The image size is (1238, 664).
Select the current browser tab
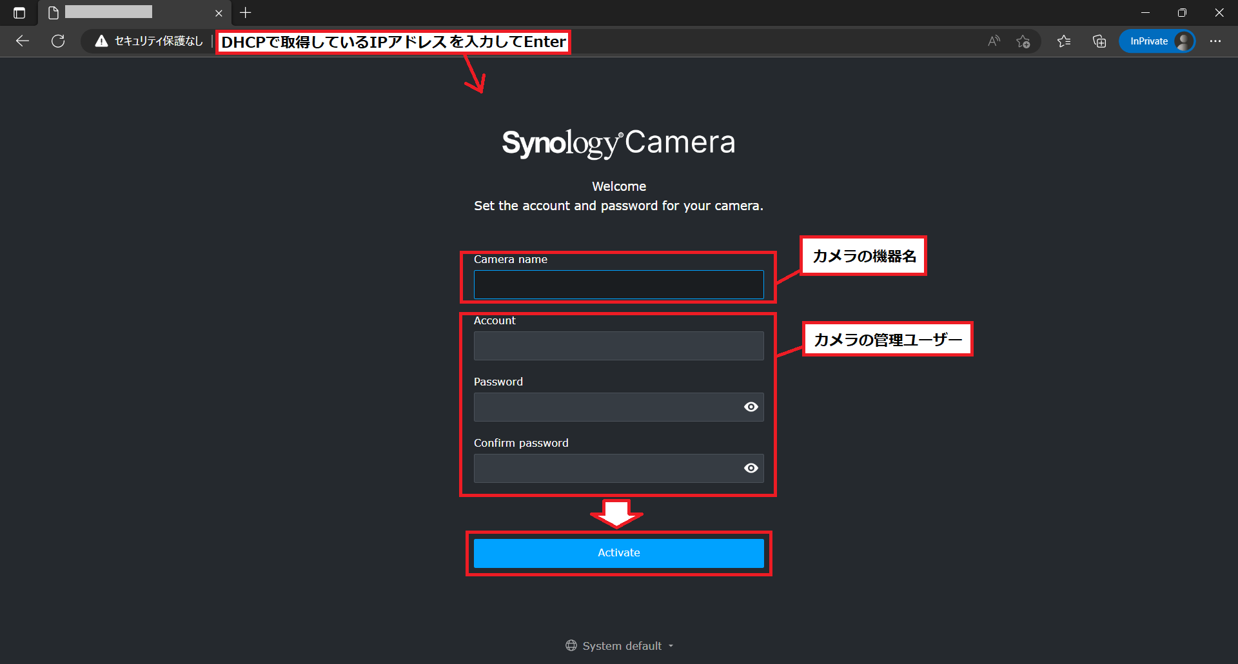click(116, 12)
